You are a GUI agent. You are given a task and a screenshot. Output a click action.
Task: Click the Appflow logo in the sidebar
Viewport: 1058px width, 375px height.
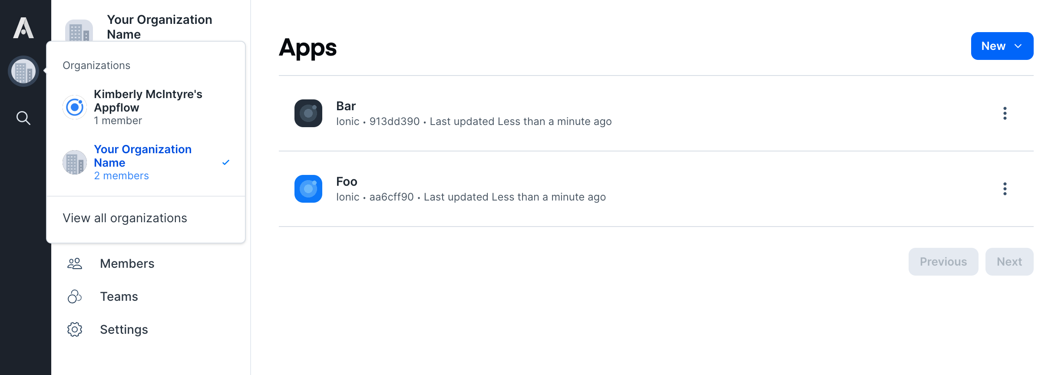click(23, 28)
